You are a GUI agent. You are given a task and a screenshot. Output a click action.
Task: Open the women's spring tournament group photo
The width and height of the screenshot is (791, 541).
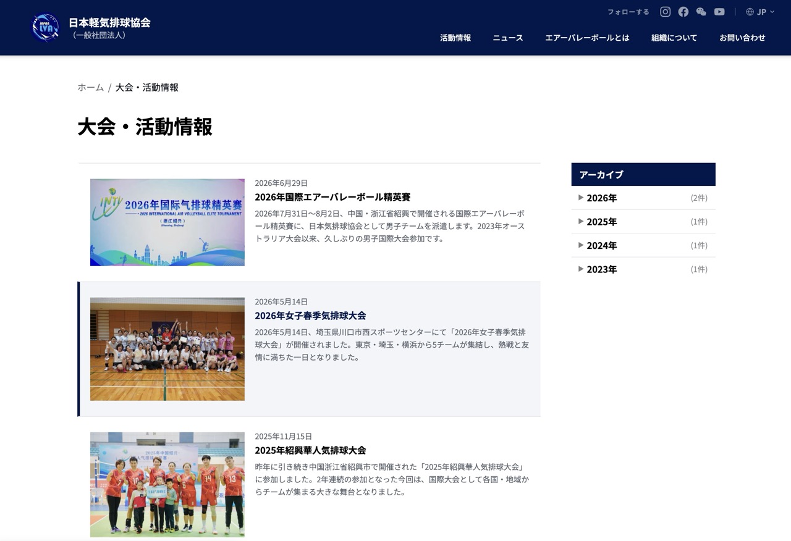coord(167,349)
